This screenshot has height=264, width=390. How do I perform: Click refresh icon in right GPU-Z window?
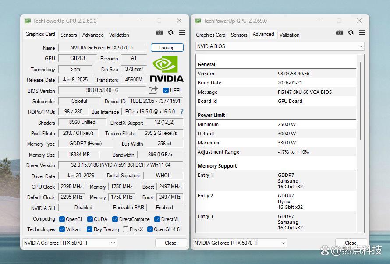(351, 32)
